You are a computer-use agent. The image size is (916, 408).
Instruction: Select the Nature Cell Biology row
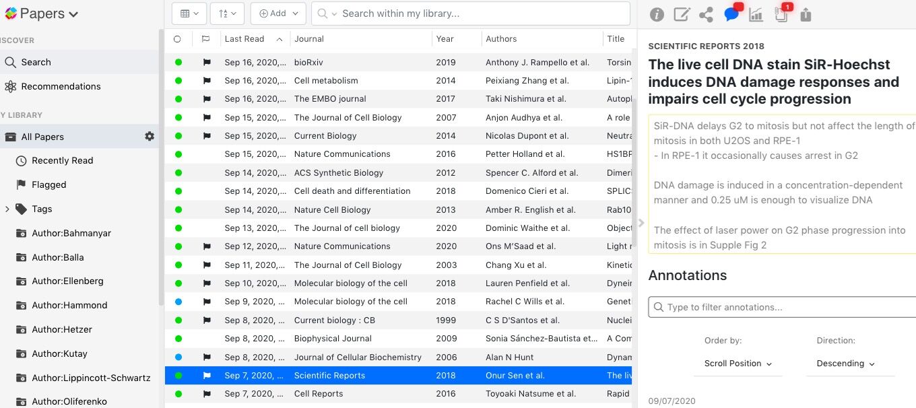click(399, 209)
